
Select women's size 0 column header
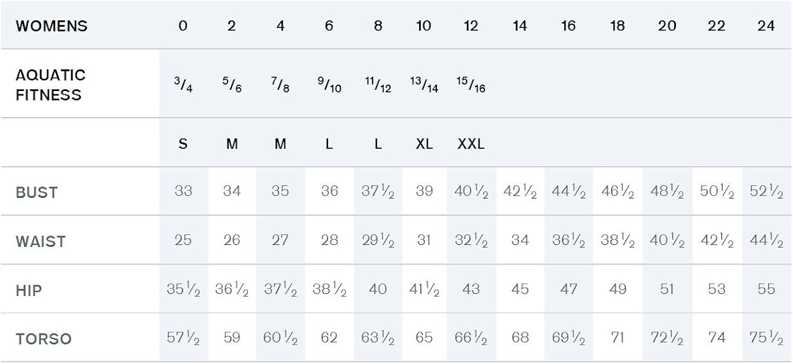pyautogui.click(x=183, y=26)
